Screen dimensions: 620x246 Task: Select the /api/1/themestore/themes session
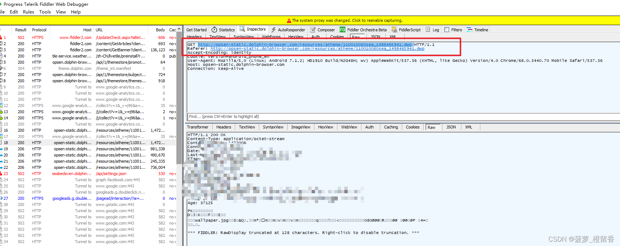pyautogui.click(x=88, y=81)
